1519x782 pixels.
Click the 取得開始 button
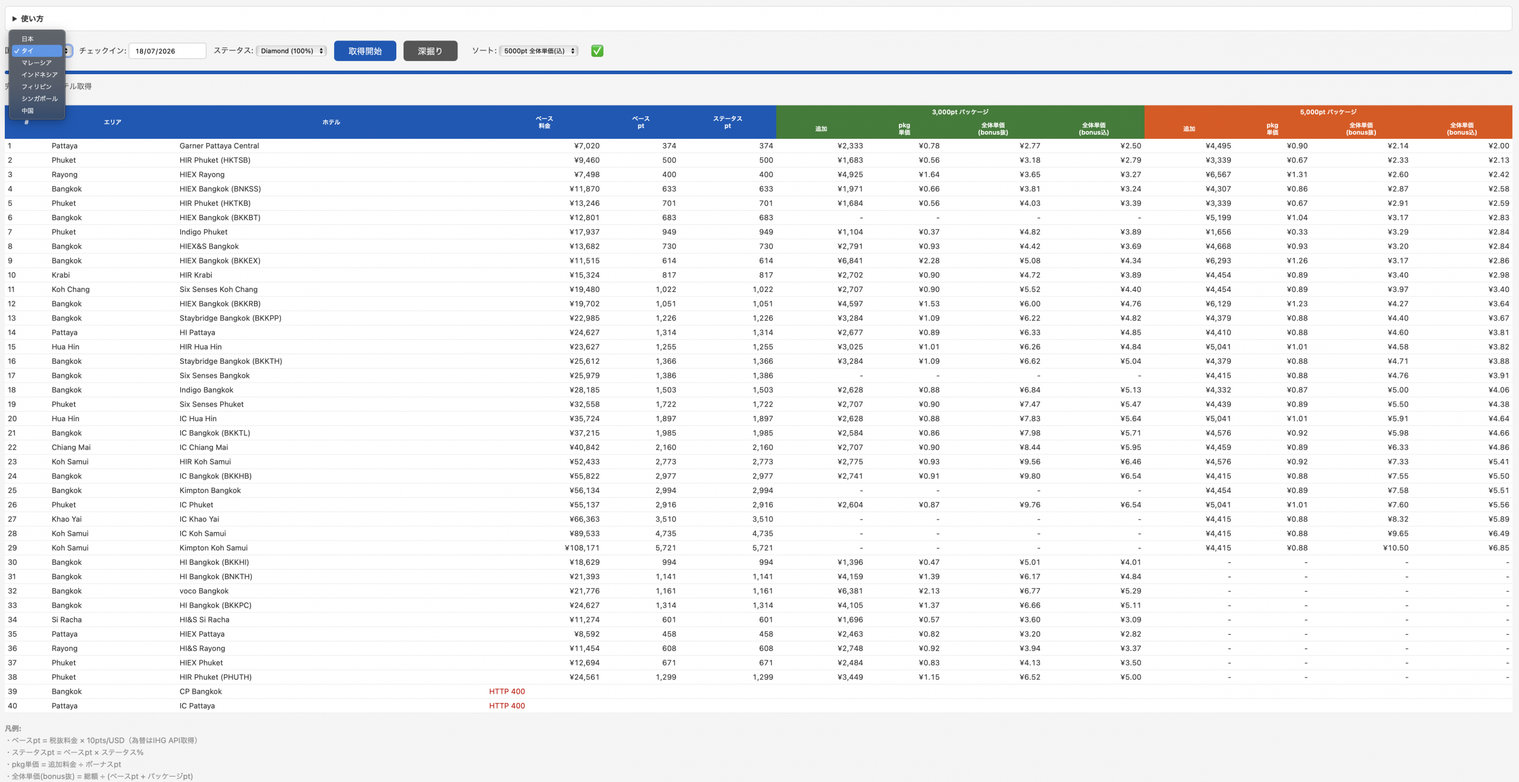tap(365, 51)
